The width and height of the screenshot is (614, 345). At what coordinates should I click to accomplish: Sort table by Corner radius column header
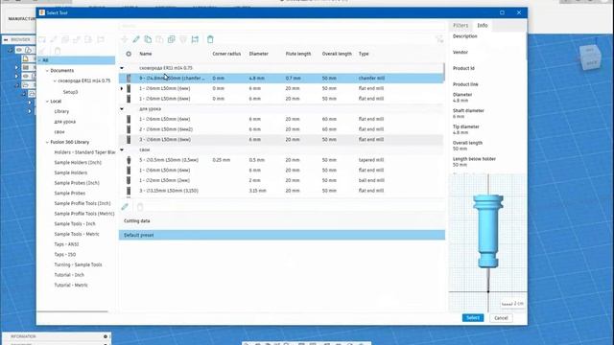coord(226,54)
